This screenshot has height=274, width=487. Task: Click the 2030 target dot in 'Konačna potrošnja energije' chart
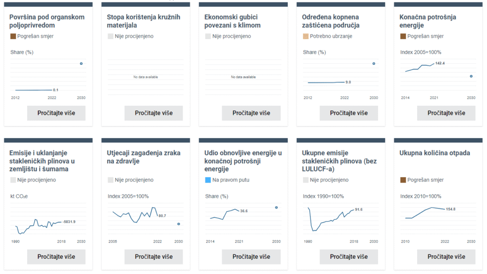coord(471,76)
